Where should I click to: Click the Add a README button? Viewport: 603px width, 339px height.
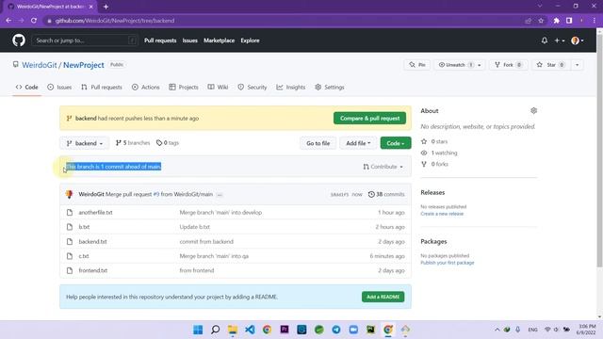coord(383,297)
